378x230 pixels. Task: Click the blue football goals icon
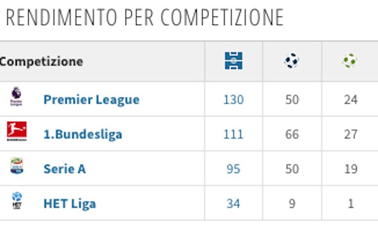[292, 60]
